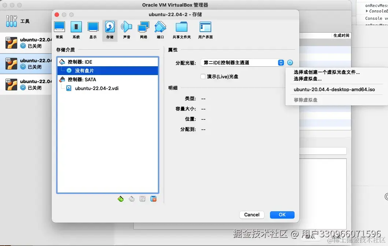Select the 存储 (Storage) settings section

click(x=110, y=30)
